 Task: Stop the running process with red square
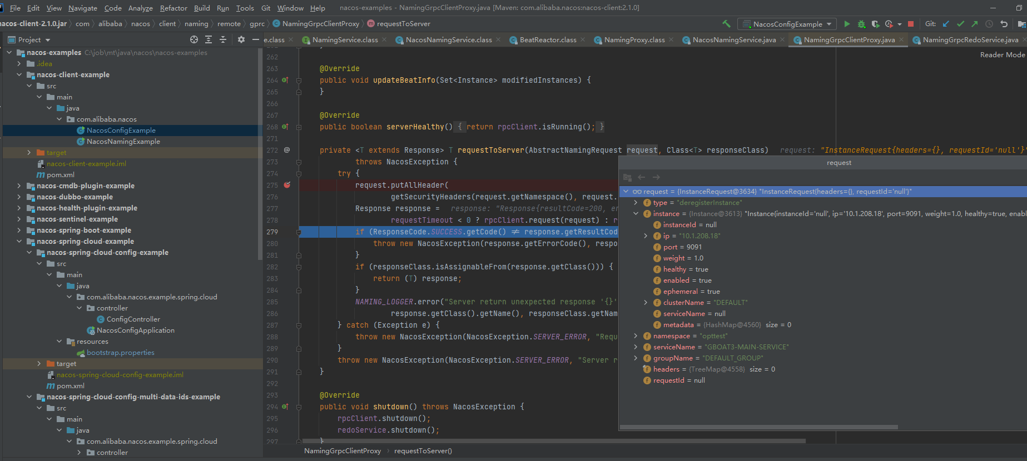[x=911, y=24]
